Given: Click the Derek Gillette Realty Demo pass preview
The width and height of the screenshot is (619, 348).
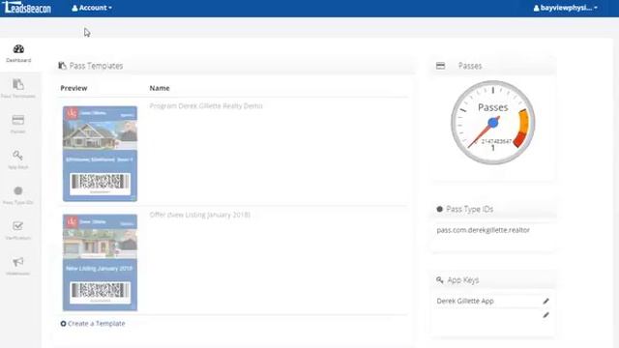Looking at the screenshot, I should coord(100,154).
